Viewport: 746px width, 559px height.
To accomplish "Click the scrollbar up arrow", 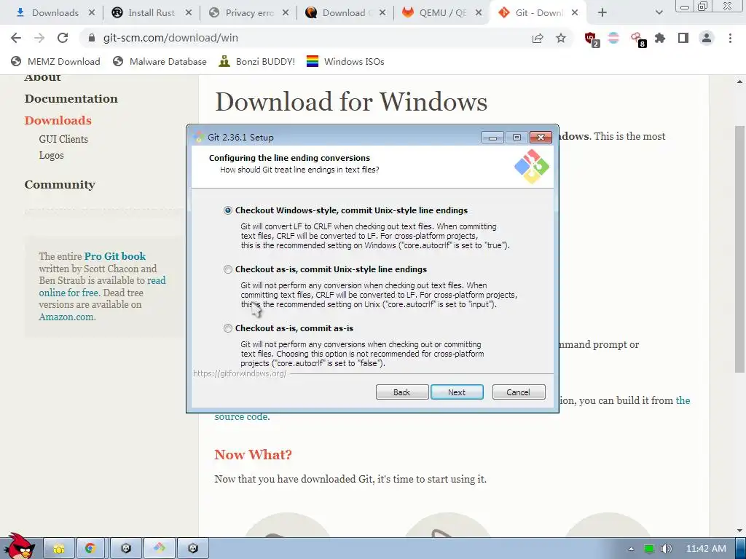I will (x=739, y=82).
